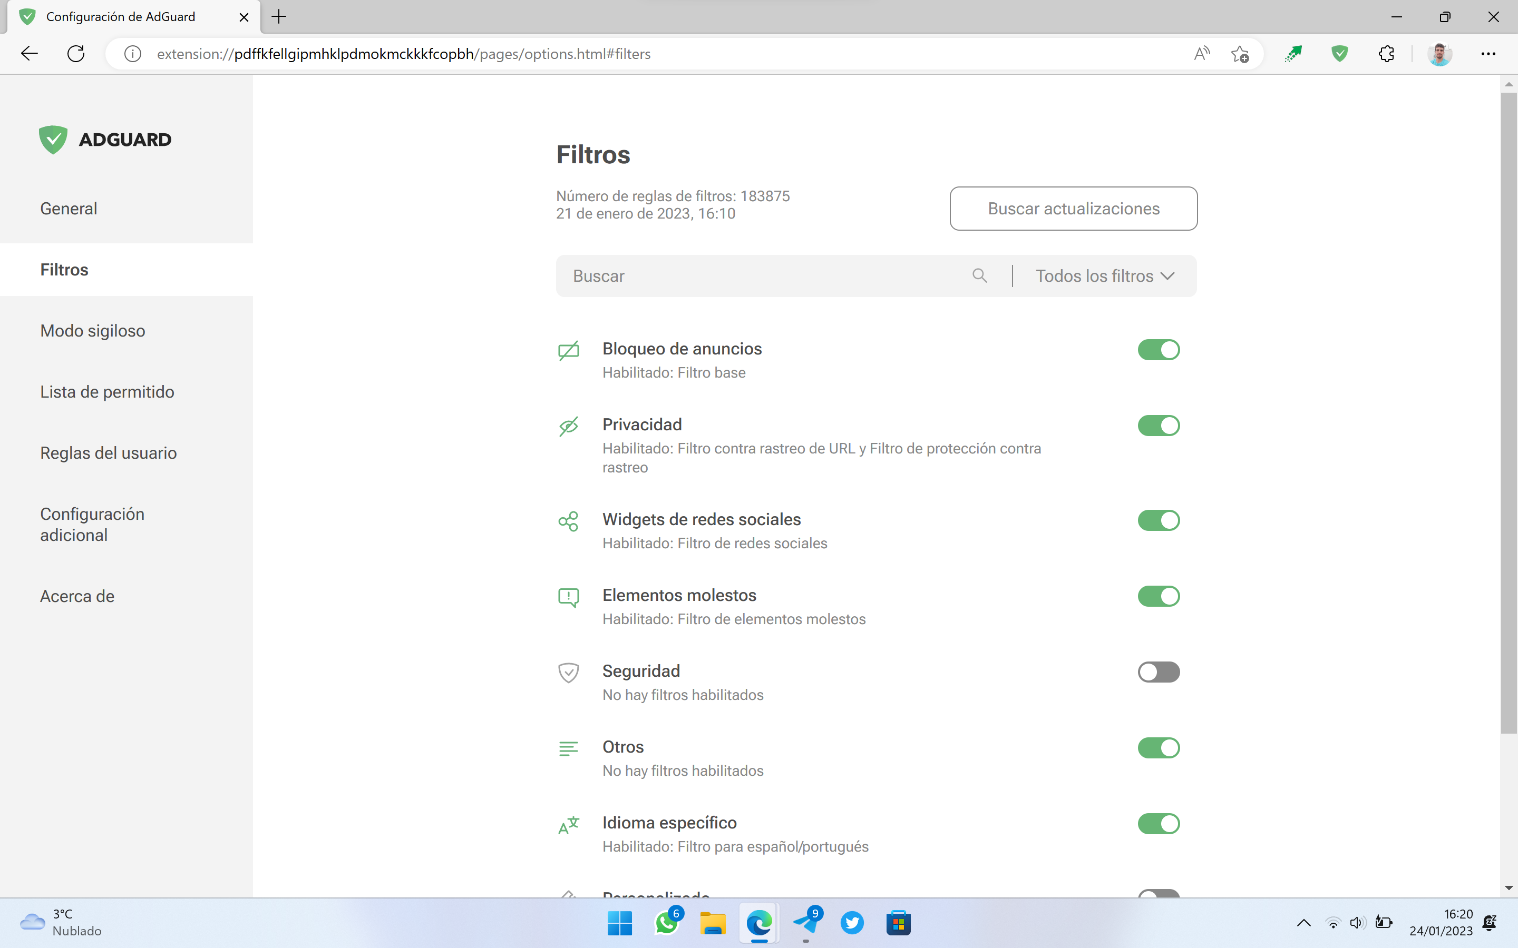Click the Otros lines icon
The image size is (1518, 948).
coord(568,748)
